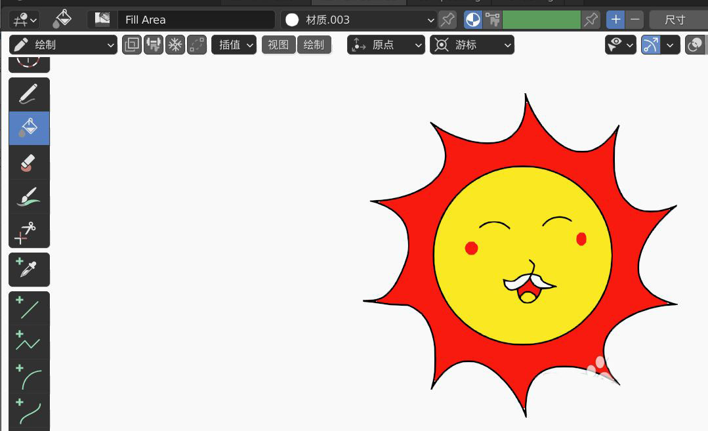Screen dimensions: 708x431
Task: Select the Draw pencil tool
Action: [x=29, y=94]
